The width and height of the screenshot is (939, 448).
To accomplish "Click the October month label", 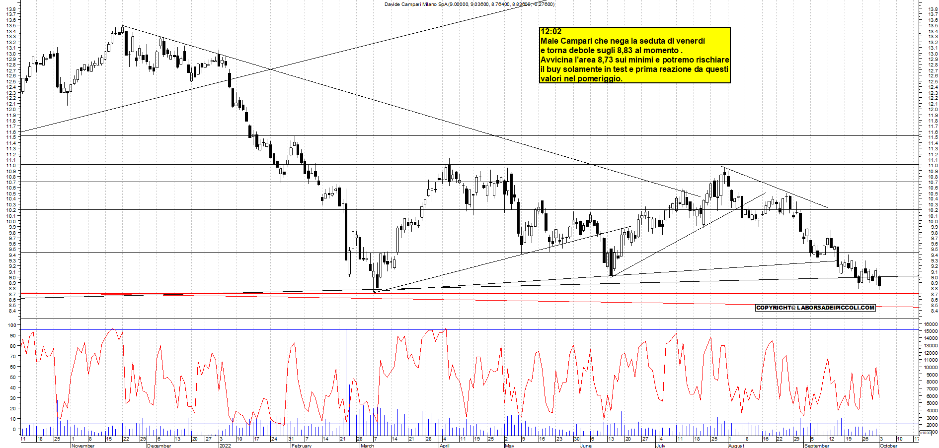I will click(889, 446).
